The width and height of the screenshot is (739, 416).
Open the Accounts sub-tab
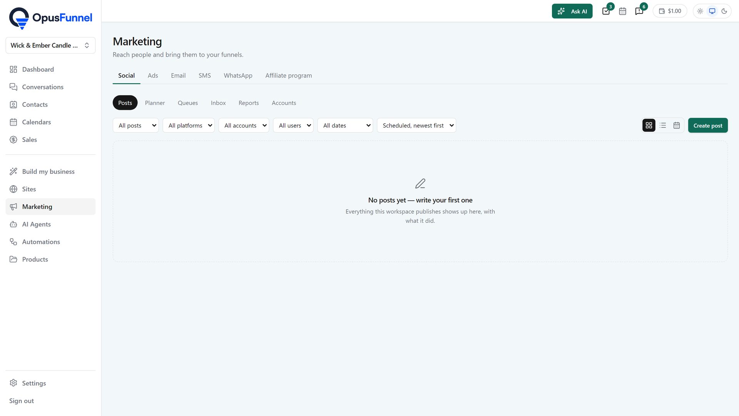tap(284, 103)
